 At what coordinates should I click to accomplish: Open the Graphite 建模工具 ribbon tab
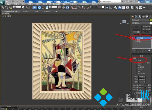tap(11, 11)
